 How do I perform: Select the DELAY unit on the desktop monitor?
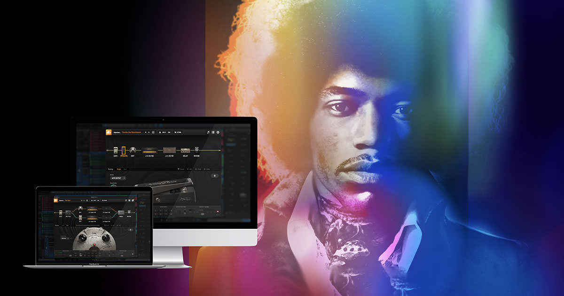(185, 151)
